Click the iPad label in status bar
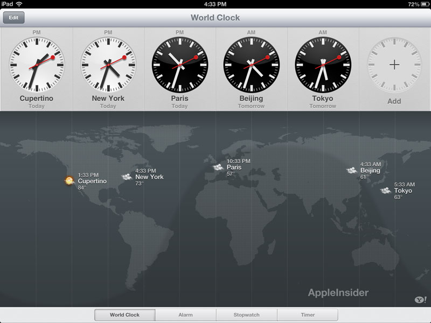Image resolution: width=431 pixels, height=323 pixels. 6,4
